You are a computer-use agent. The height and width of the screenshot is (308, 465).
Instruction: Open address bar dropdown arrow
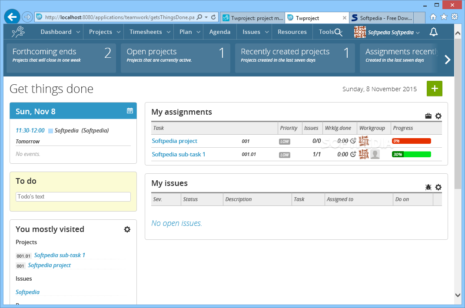point(206,17)
